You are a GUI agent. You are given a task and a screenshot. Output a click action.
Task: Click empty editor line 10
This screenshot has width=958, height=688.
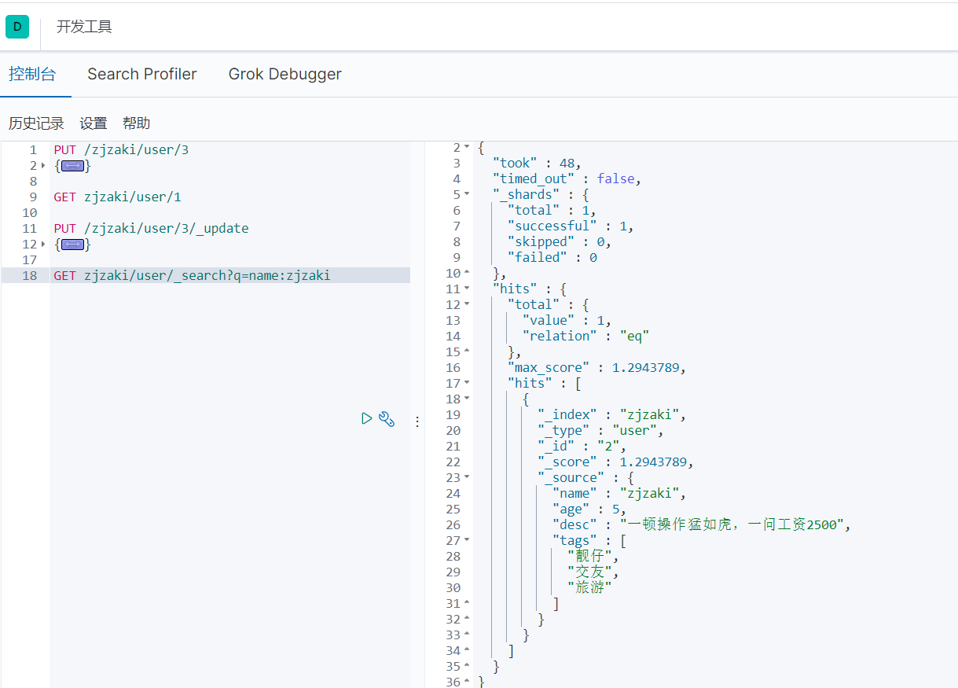point(229,212)
